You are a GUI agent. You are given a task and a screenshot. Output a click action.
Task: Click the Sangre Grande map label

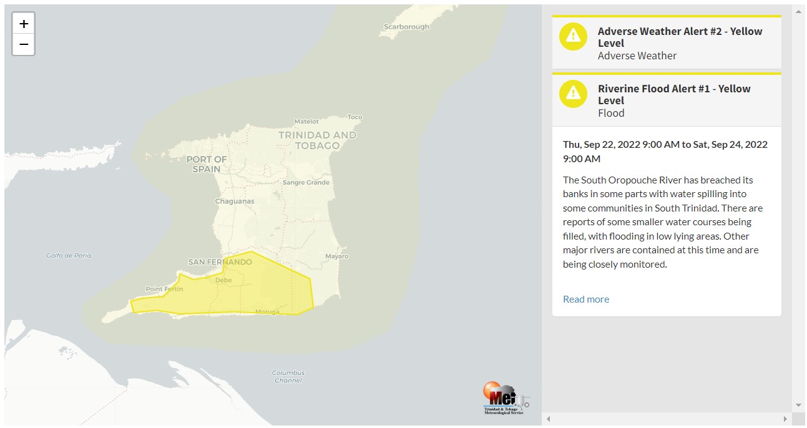click(x=306, y=182)
